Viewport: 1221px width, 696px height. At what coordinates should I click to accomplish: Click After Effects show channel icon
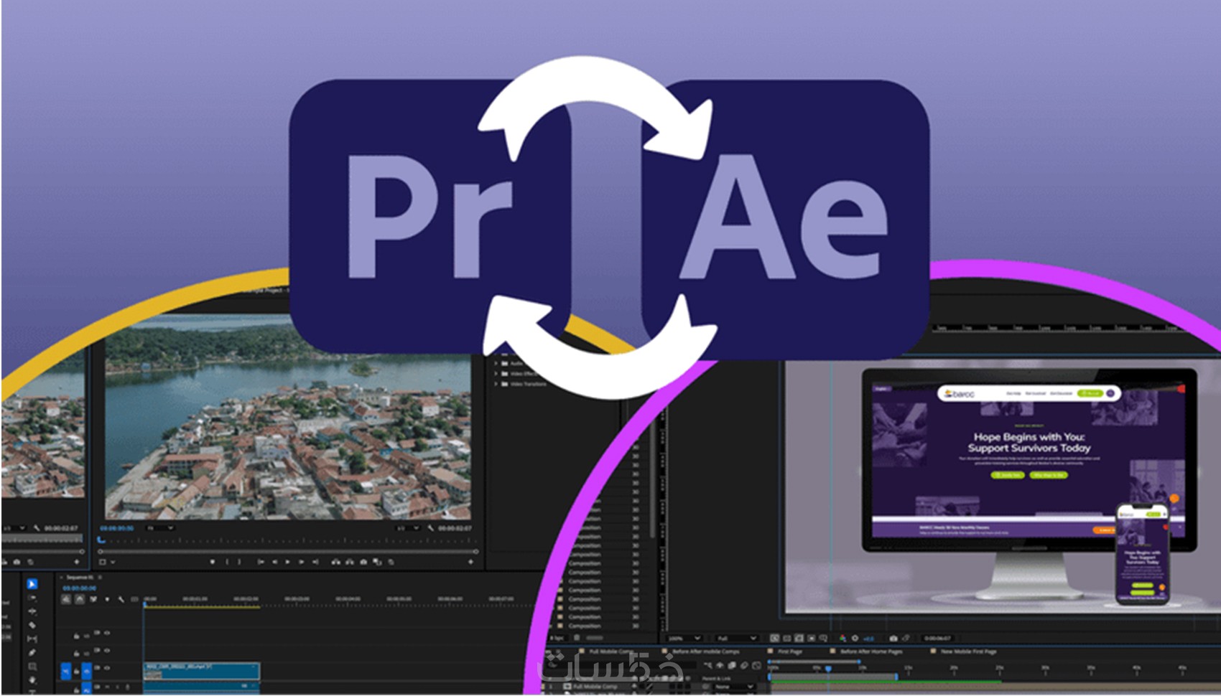click(x=842, y=638)
